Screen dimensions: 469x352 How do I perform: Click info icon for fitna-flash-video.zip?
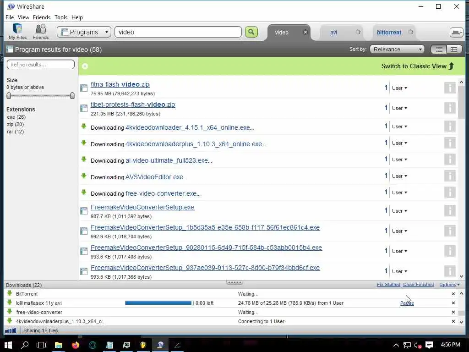coord(450,88)
